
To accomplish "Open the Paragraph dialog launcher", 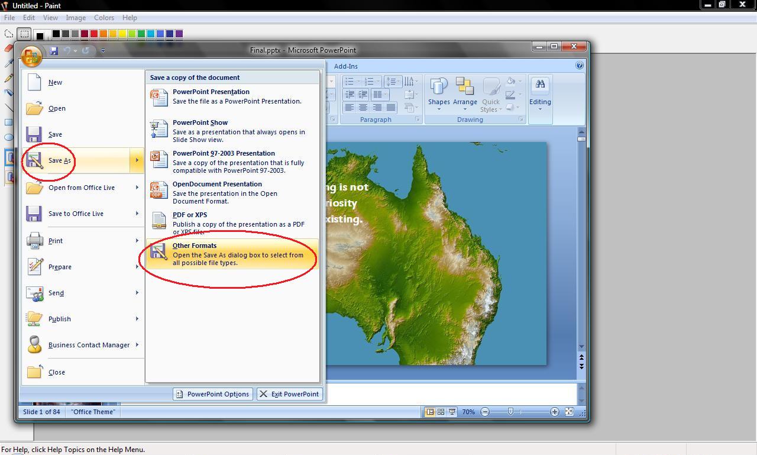I will 418,120.
